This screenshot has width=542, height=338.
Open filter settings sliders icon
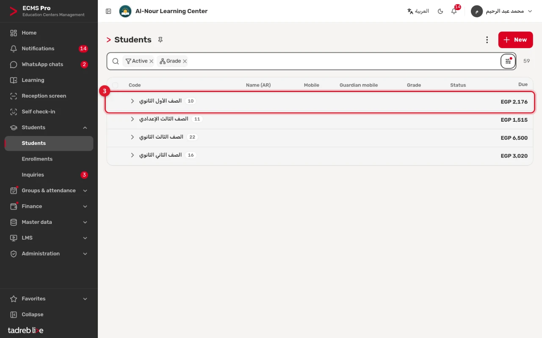508,61
